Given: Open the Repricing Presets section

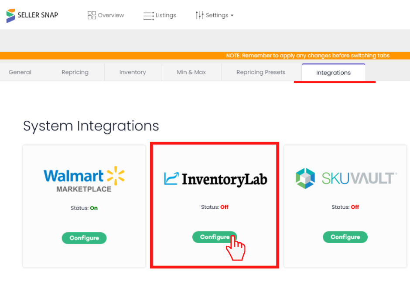Looking at the screenshot, I should [x=260, y=72].
